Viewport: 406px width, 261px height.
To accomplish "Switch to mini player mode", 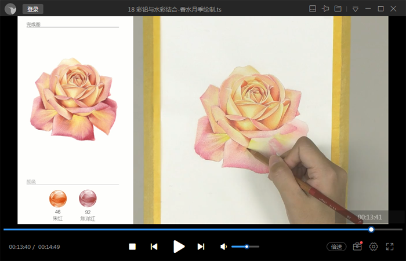I will [312, 9].
